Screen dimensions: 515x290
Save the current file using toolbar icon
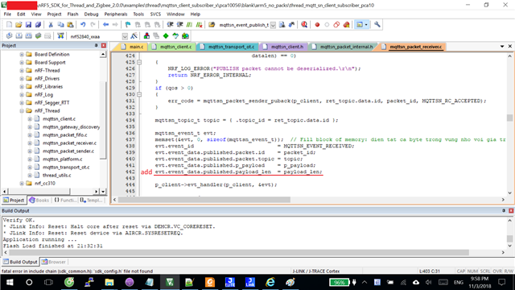[x=28, y=25]
